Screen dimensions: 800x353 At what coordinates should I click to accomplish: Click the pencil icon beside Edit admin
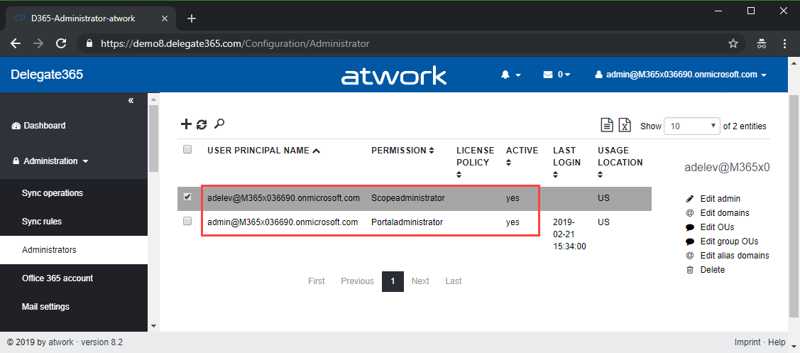tap(690, 199)
